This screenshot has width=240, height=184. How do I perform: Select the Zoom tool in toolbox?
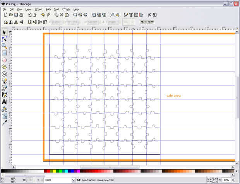click(x=4, y=46)
